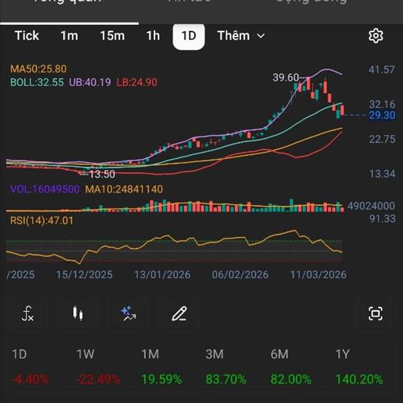Click the LB:24.90 lower band label
Image resolution: width=403 pixels, height=403 pixels.
coord(137,82)
